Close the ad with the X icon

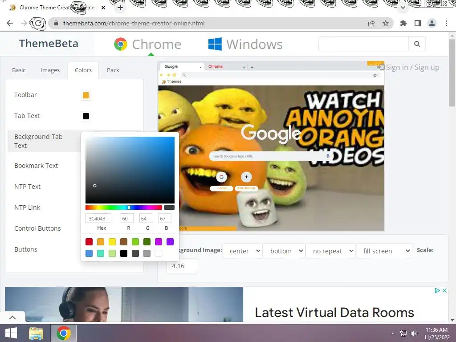pyautogui.click(x=444, y=290)
